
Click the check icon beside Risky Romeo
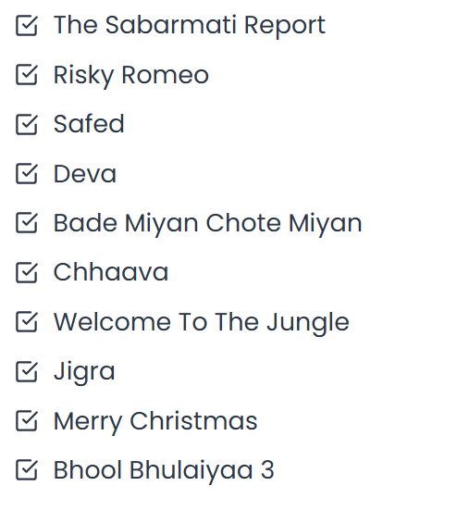pos(27,74)
